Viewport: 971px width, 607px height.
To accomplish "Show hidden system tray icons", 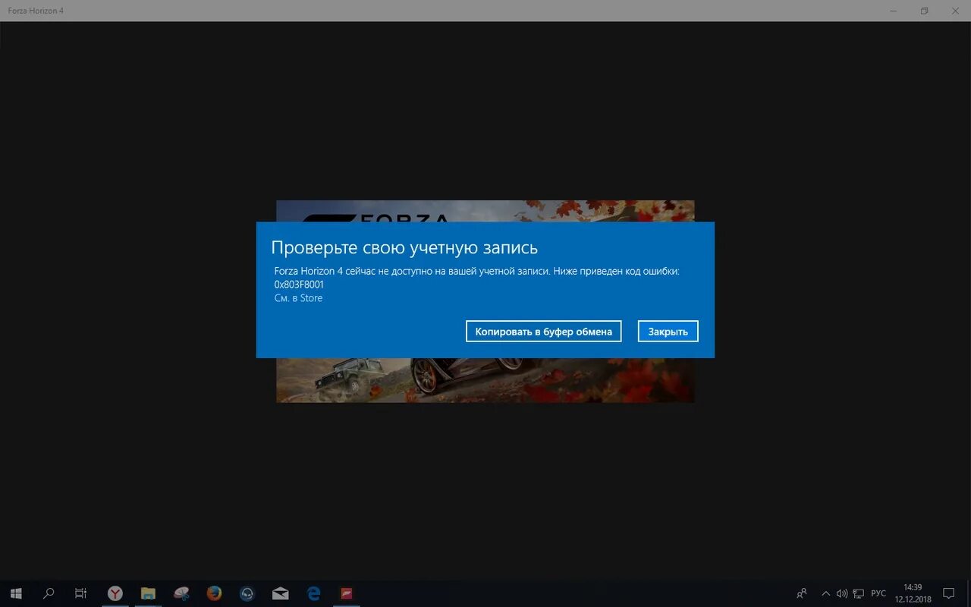I will 826,593.
